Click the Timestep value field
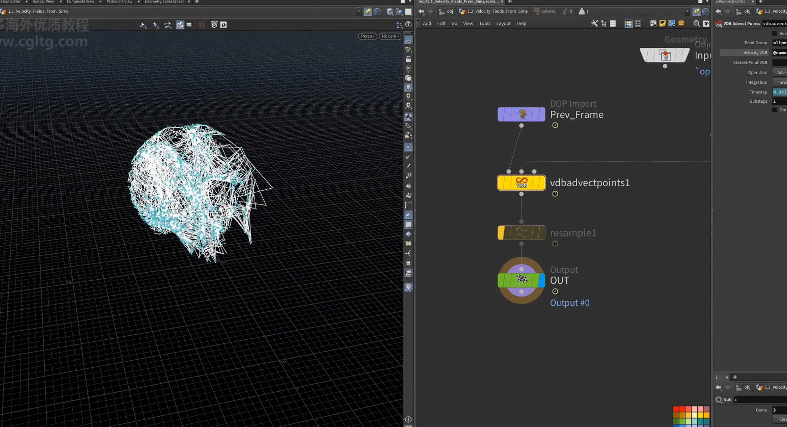The image size is (787, 427). coord(780,92)
